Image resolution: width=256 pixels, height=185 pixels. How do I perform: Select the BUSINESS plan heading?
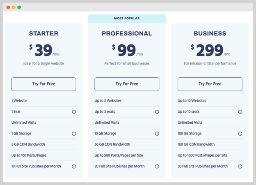pyautogui.click(x=210, y=34)
